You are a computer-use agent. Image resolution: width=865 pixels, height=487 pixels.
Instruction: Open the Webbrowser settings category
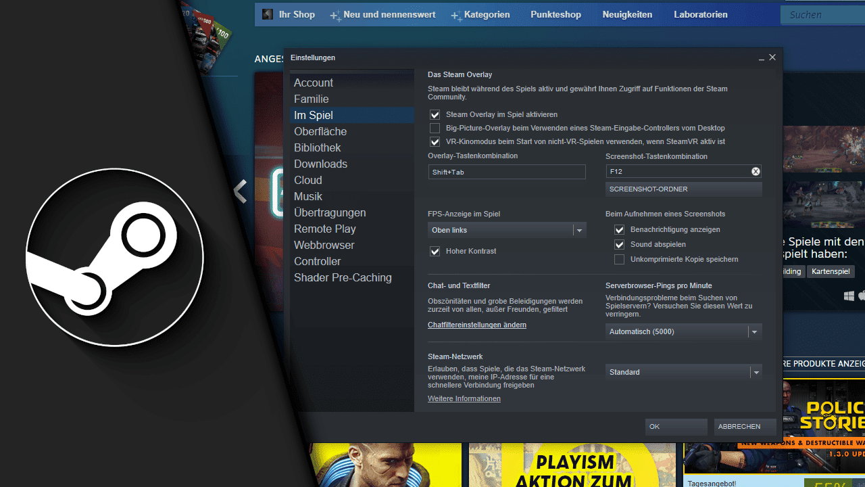[352, 245]
